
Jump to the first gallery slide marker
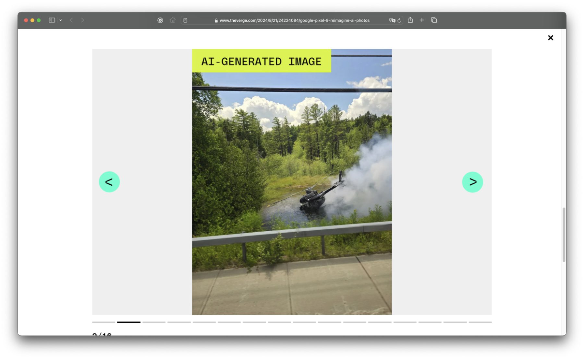point(103,322)
